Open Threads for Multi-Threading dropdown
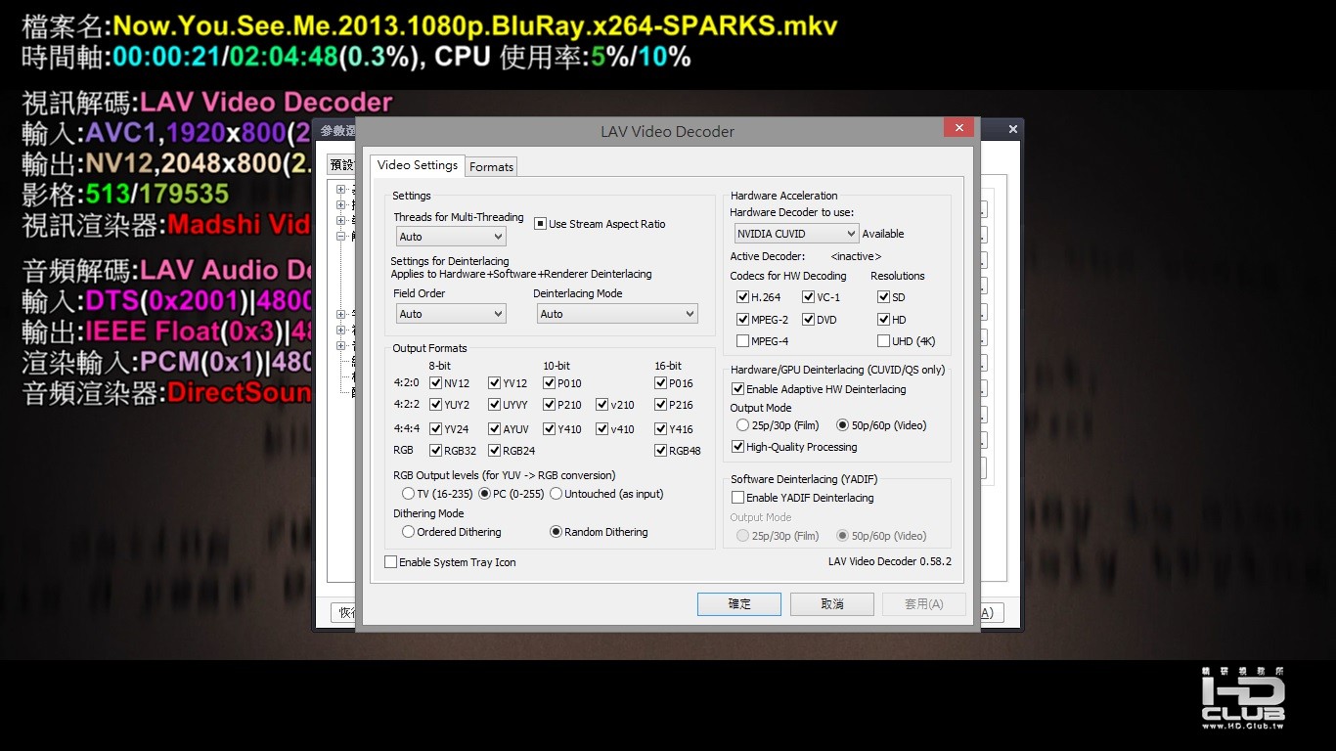The height and width of the screenshot is (751, 1336). click(x=451, y=237)
